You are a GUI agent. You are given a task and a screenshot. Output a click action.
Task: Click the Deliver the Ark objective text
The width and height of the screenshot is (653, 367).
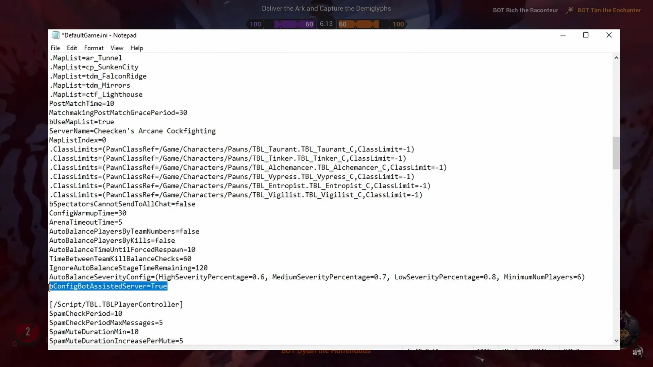tap(326, 8)
